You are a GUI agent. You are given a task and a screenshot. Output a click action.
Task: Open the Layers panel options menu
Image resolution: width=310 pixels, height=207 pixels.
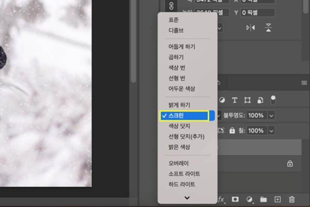coord(304,83)
